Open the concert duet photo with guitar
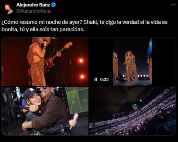Screen dimensions: 178x142 pyautogui.click(x=45, y=62)
